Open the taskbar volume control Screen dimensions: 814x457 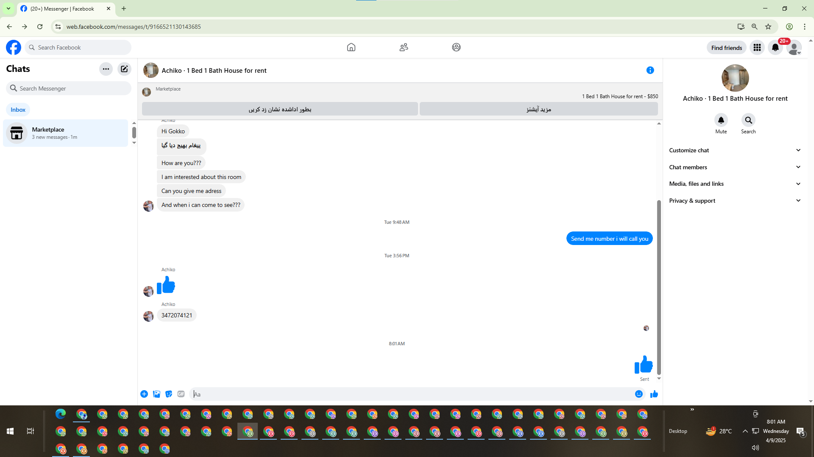point(755,448)
